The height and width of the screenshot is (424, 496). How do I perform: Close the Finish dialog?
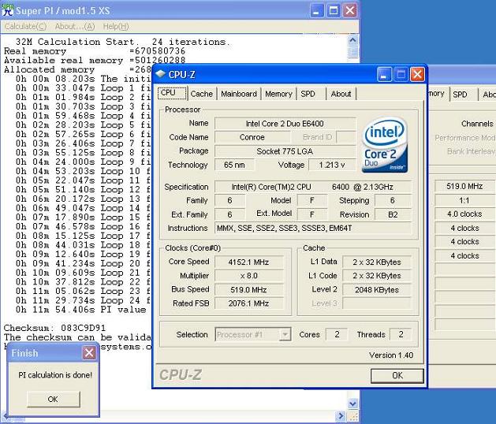point(89,352)
